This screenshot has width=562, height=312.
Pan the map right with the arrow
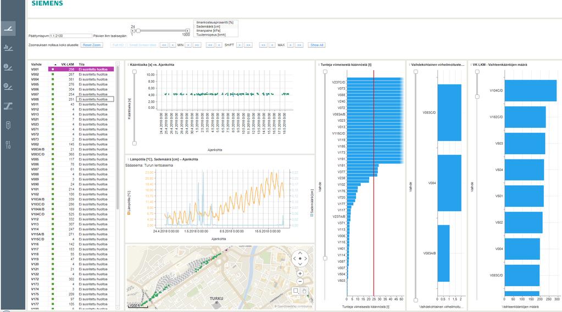click(306, 258)
